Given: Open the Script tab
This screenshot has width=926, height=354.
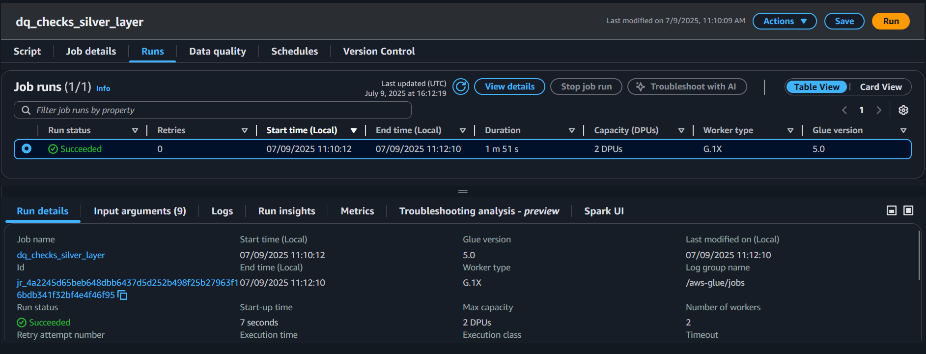Looking at the screenshot, I should click(x=27, y=51).
